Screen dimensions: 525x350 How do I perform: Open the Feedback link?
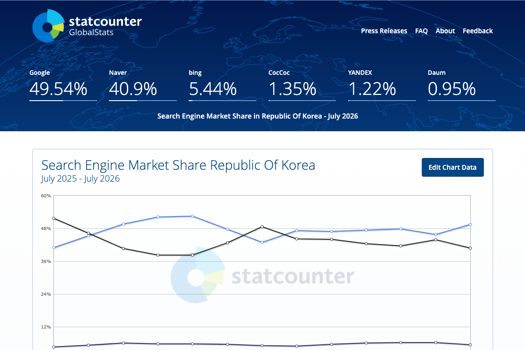(478, 31)
